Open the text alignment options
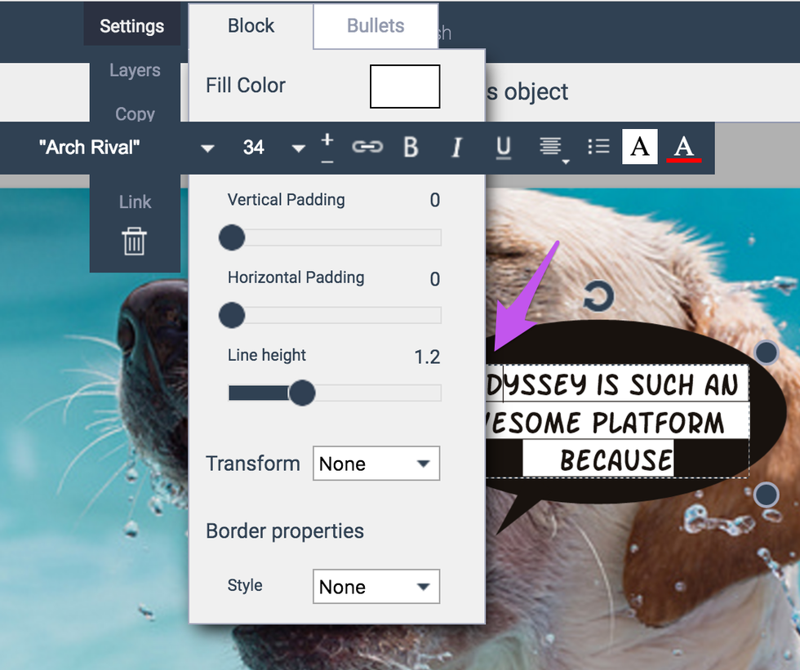This screenshot has width=800, height=670. [553, 149]
